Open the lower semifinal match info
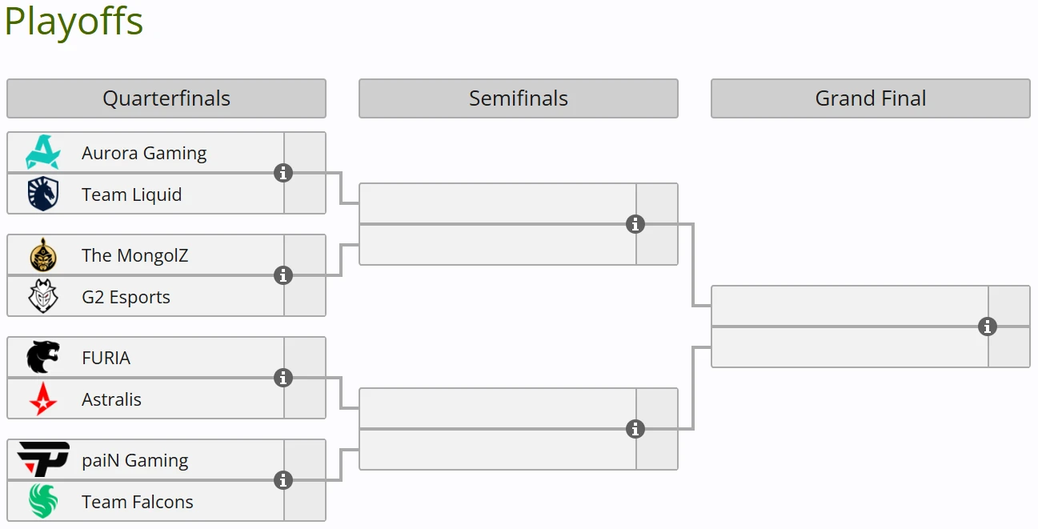This screenshot has width=1038, height=529. pyautogui.click(x=635, y=429)
